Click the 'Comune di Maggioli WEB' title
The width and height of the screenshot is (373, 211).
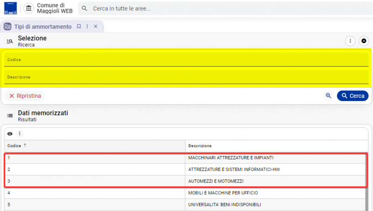coord(55,8)
